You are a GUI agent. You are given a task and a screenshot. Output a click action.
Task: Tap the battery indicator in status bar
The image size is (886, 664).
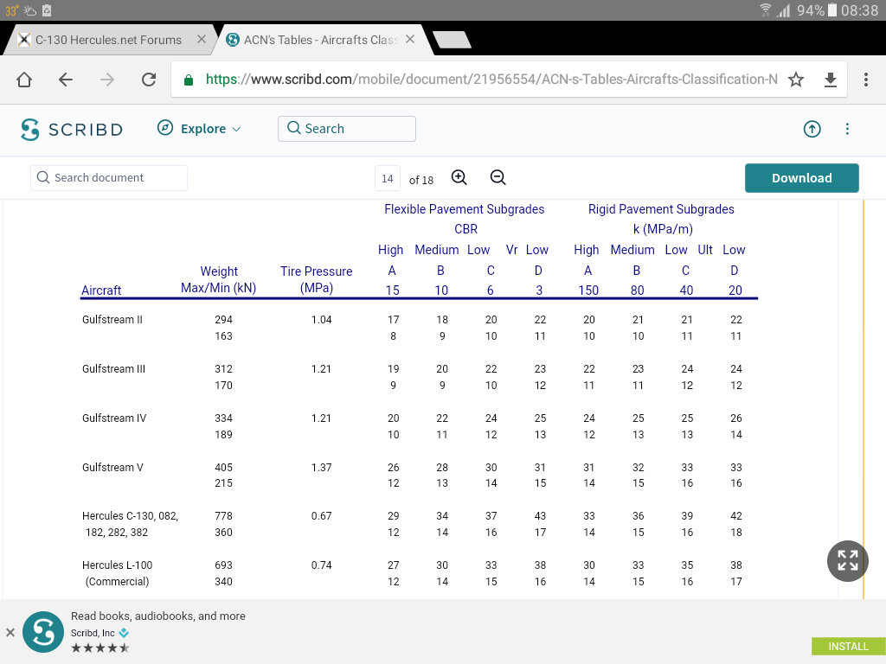(831, 10)
